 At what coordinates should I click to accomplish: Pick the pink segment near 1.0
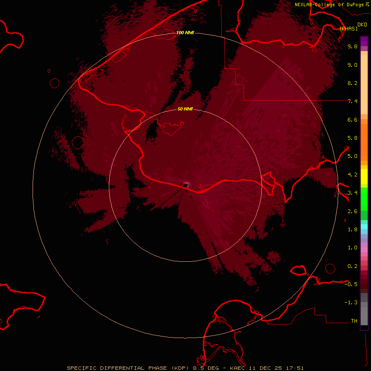(364, 250)
